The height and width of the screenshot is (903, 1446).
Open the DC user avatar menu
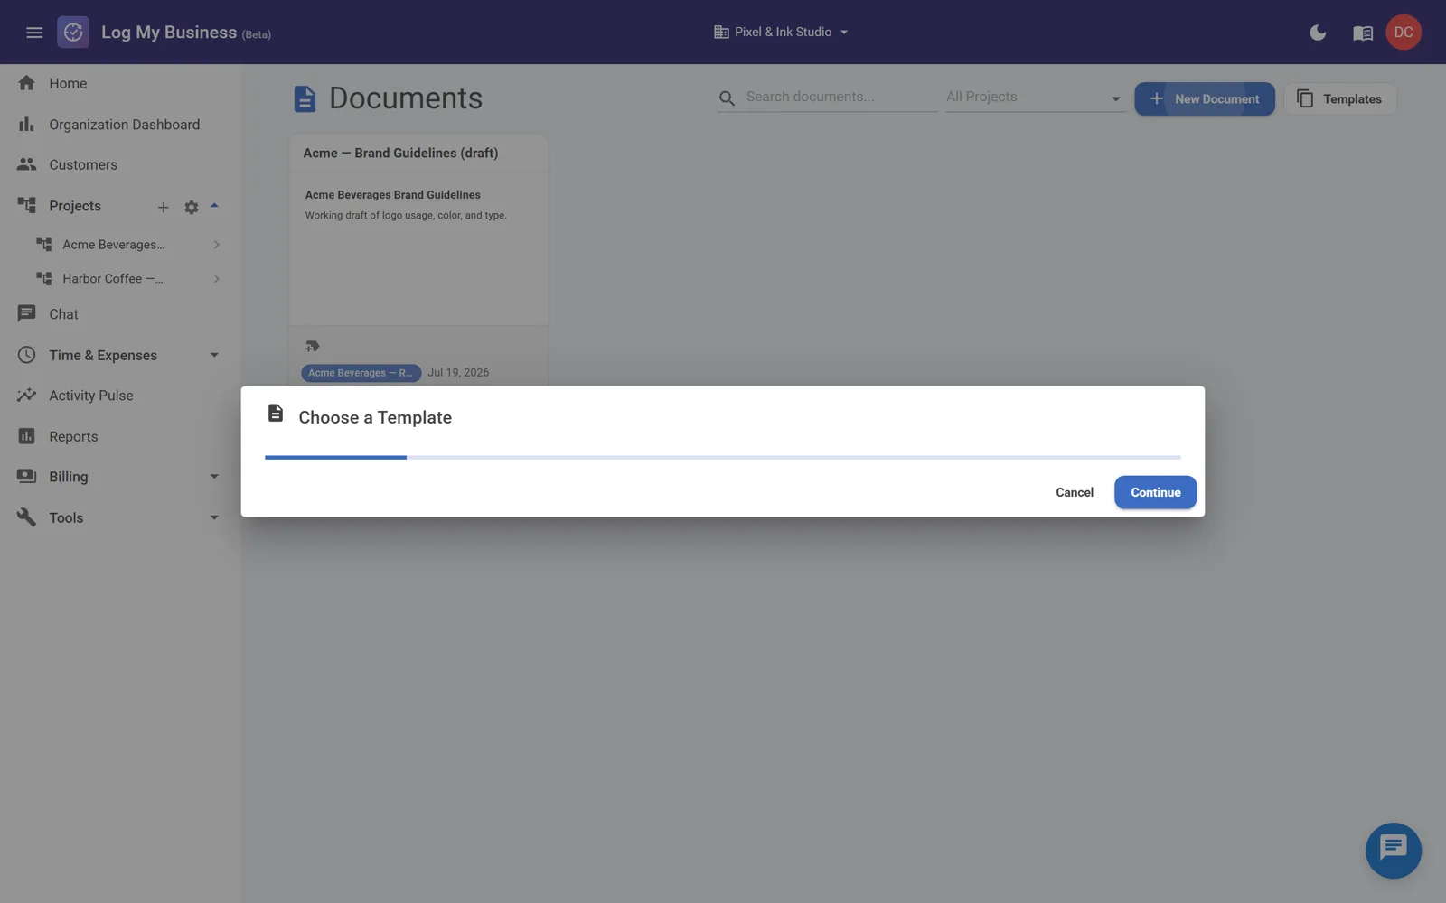coord(1404,33)
